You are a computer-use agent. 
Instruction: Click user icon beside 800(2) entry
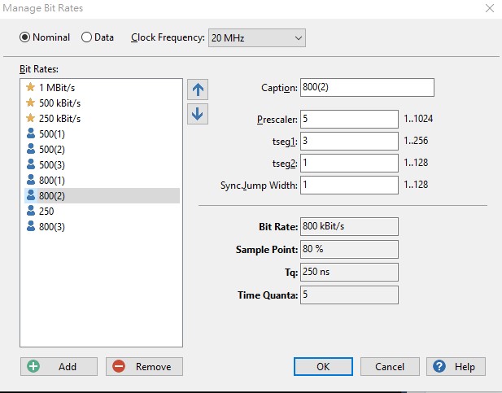click(31, 195)
